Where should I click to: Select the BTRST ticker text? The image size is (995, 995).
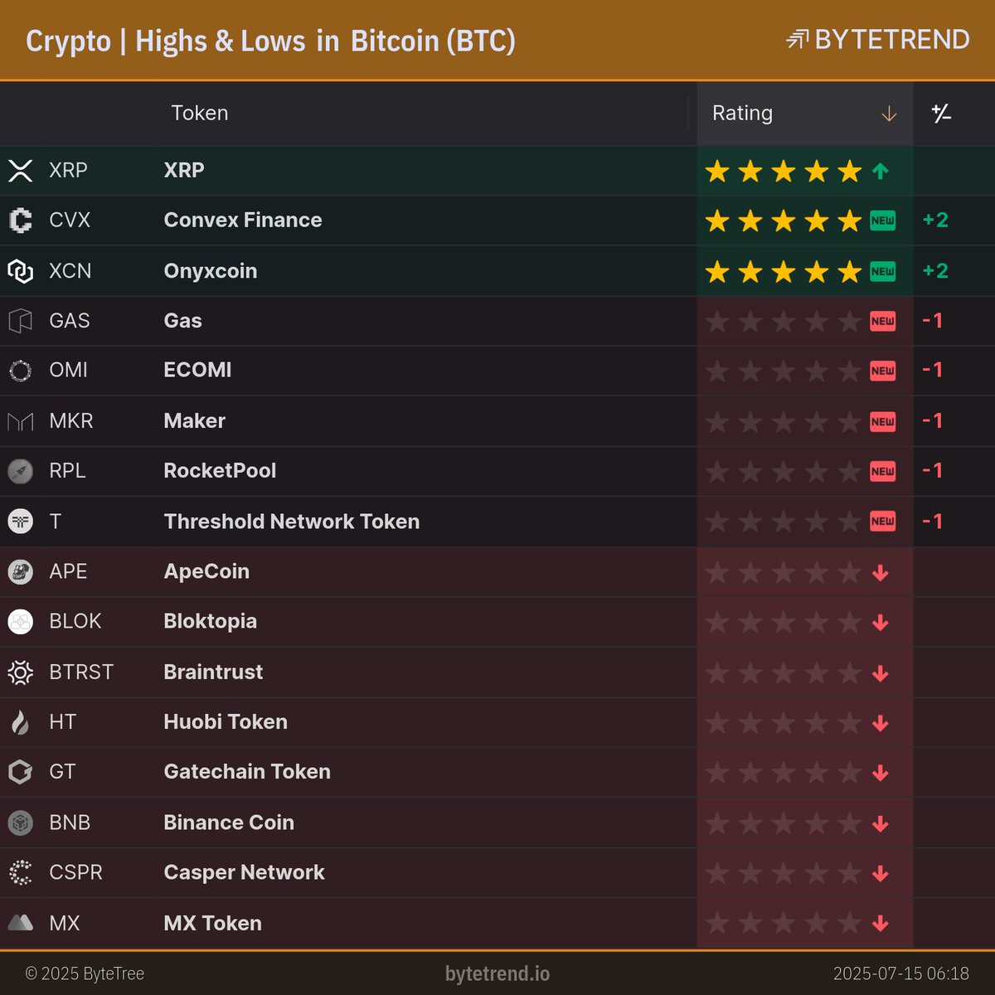tap(81, 672)
